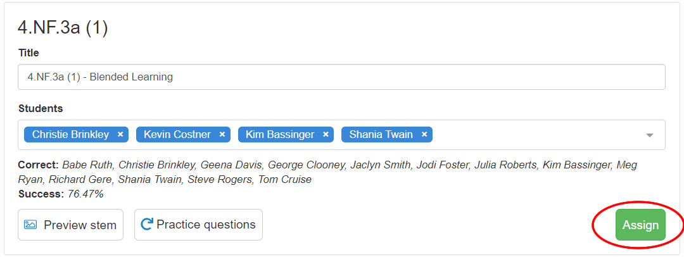Click empty area of Students selector
The image size is (684, 257).
click(x=538, y=135)
